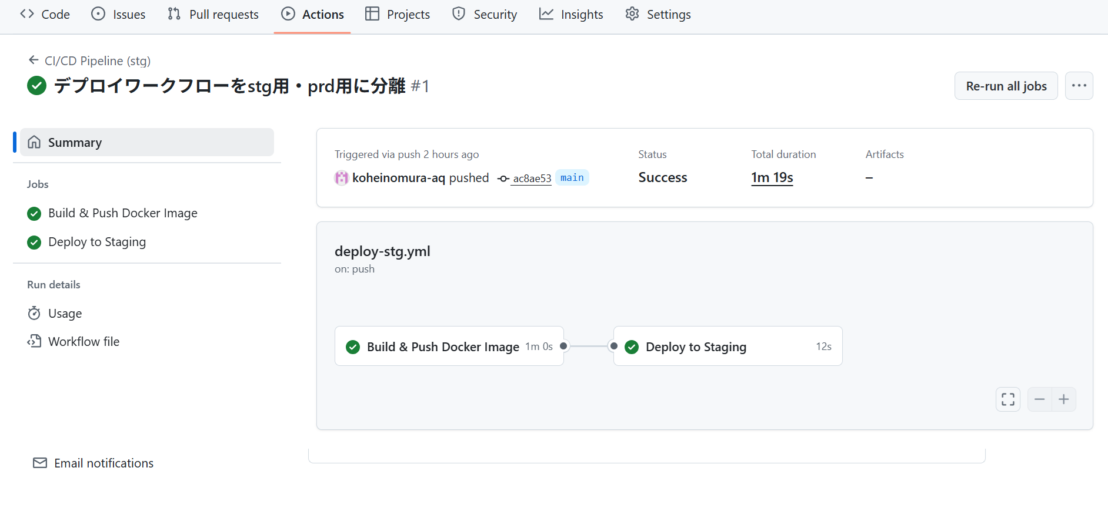Click the stopwatch icon beside Usage

(x=34, y=313)
